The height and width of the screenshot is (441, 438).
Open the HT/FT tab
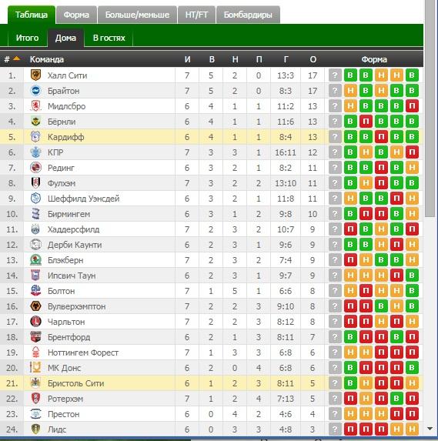coord(196,15)
